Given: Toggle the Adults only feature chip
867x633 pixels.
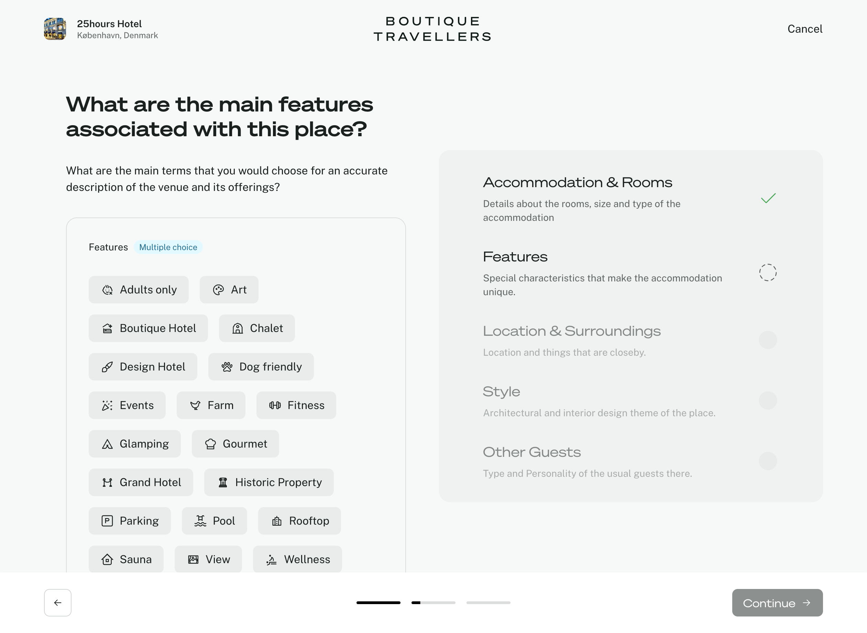Looking at the screenshot, I should tap(139, 290).
